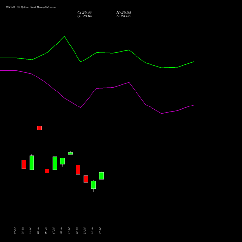Image resolution: width=242 pixels, height=242 pixels.
Task: Click the last green candle for 27 Jul
Action: tap(101, 176)
